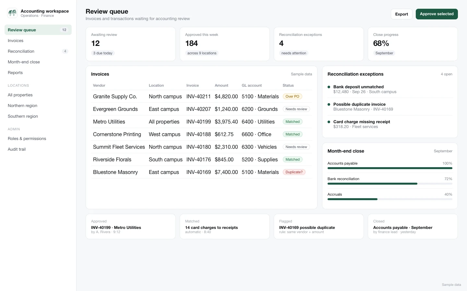Image resolution: width=467 pixels, height=291 pixels.
Task: Open Reports in the sidebar
Action: pyautogui.click(x=38, y=73)
